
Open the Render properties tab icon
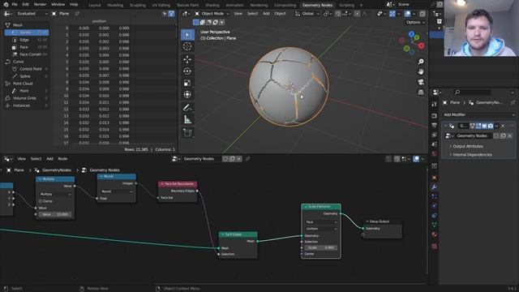[x=435, y=116]
